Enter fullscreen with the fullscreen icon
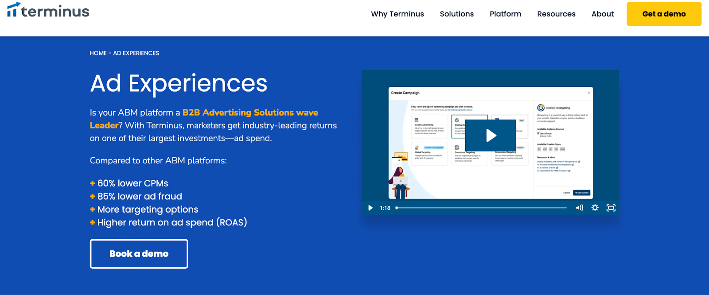The image size is (709, 295). click(611, 208)
